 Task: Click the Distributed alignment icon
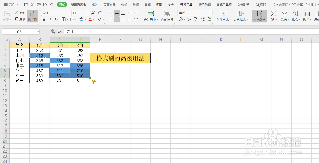point(136,19)
